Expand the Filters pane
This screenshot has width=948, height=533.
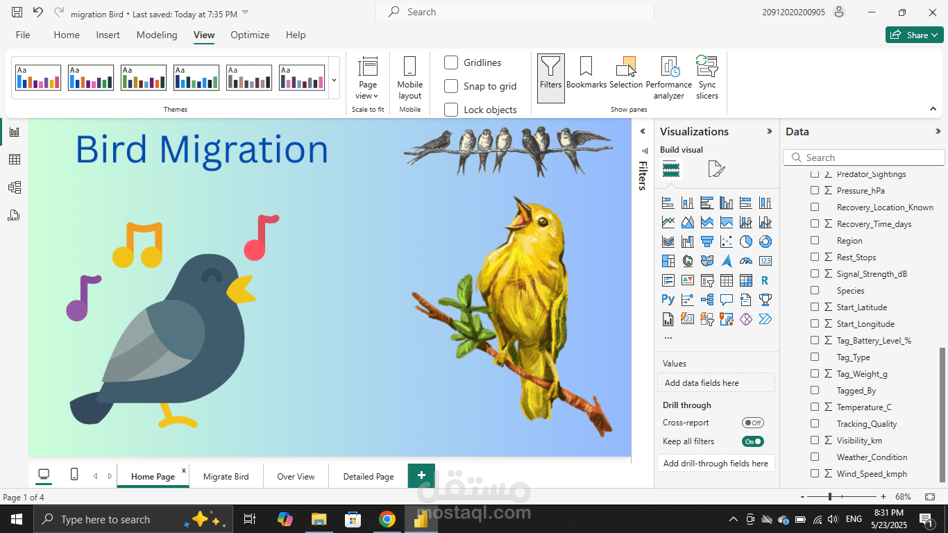(643, 131)
